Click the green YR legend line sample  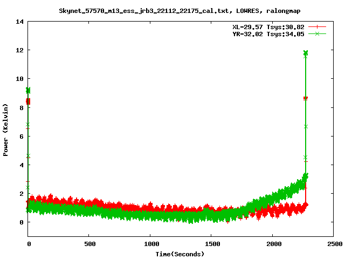[317, 33]
